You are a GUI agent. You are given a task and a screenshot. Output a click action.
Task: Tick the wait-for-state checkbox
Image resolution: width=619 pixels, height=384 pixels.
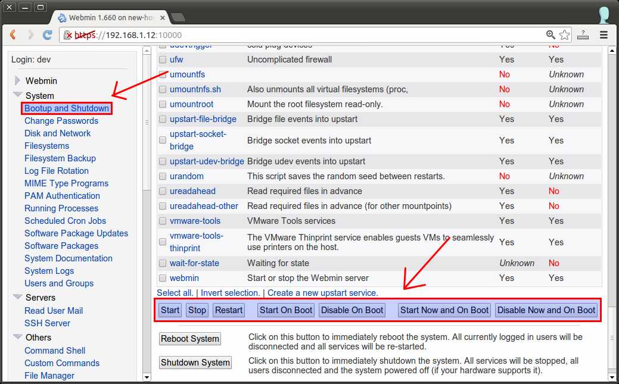(x=163, y=263)
